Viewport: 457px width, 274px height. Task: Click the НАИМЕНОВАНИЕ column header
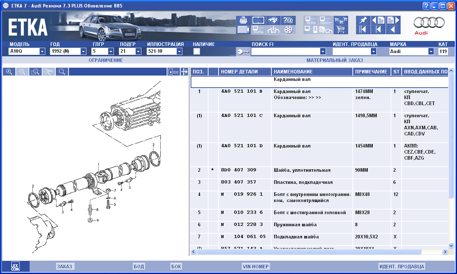(x=312, y=72)
